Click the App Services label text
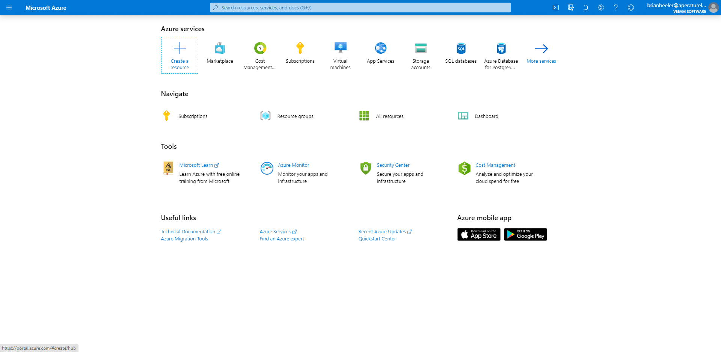721x352 pixels. click(381, 61)
